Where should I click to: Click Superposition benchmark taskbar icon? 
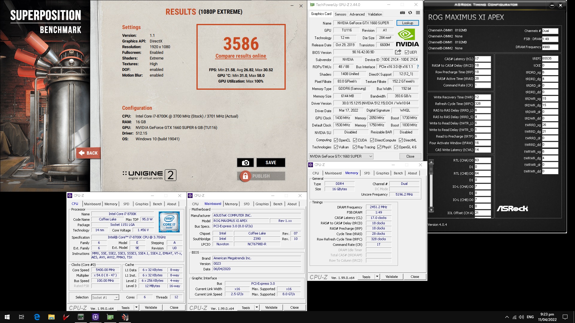[125, 317]
